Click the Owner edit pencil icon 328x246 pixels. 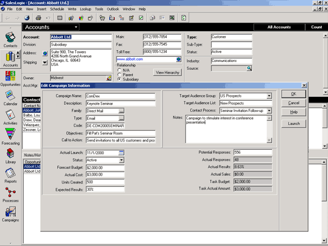point(109,78)
